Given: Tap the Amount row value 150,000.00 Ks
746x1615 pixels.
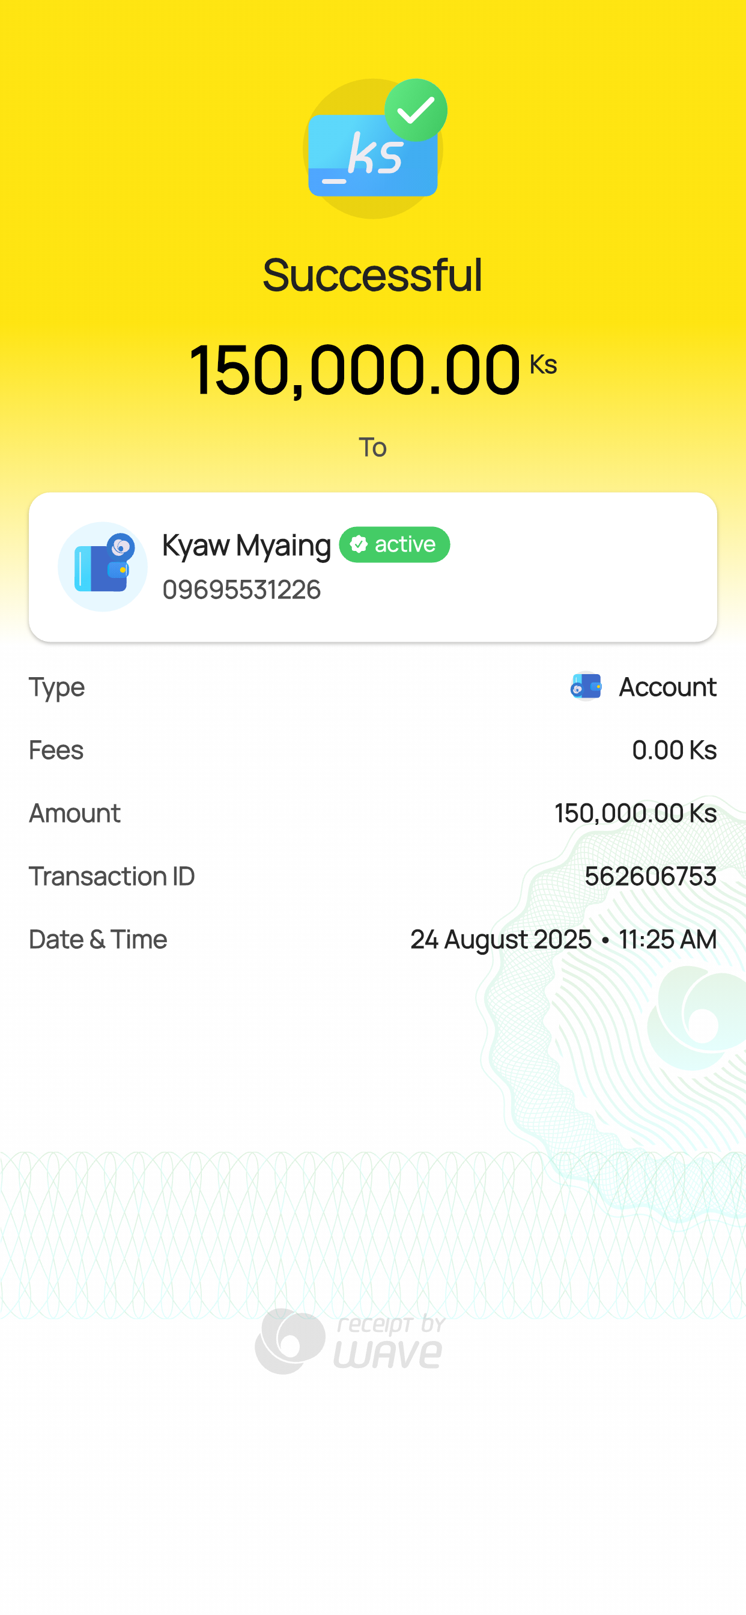Looking at the screenshot, I should [x=635, y=813].
